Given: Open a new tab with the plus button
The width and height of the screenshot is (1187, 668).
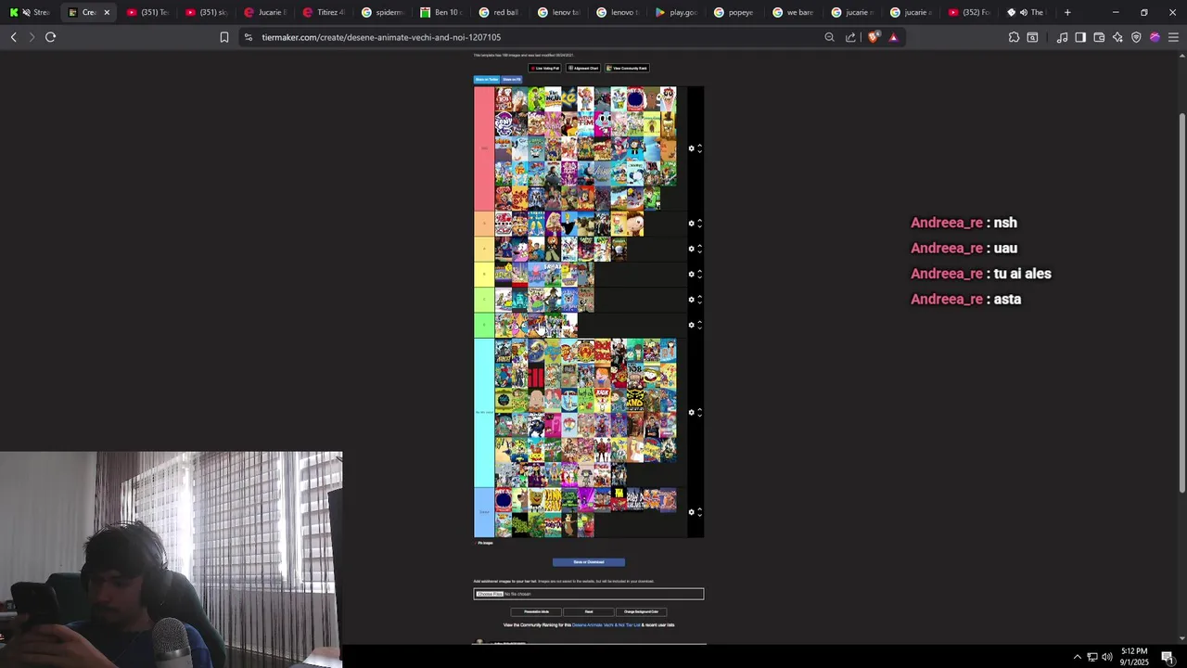Looking at the screenshot, I should [1067, 12].
